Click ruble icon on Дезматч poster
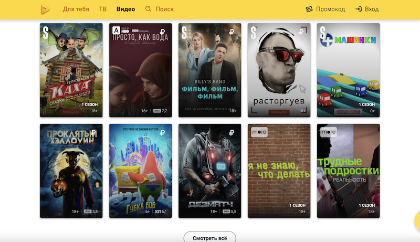The image size is (420, 242). (232, 132)
